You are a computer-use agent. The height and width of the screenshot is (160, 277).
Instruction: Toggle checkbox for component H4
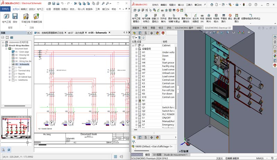coord(140,63)
